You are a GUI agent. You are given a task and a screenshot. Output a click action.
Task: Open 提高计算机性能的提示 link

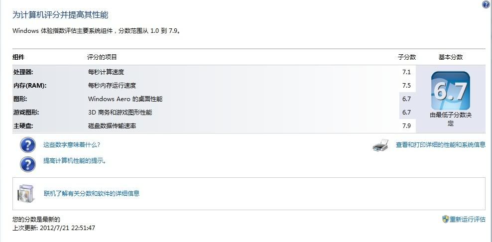coord(75,161)
